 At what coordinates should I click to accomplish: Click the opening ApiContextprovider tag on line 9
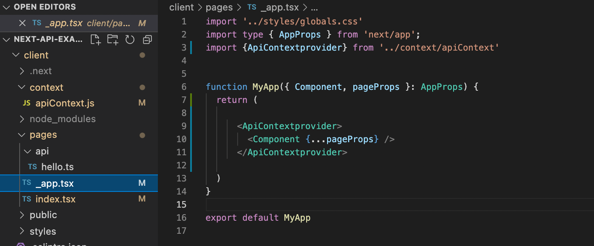[x=290, y=126]
